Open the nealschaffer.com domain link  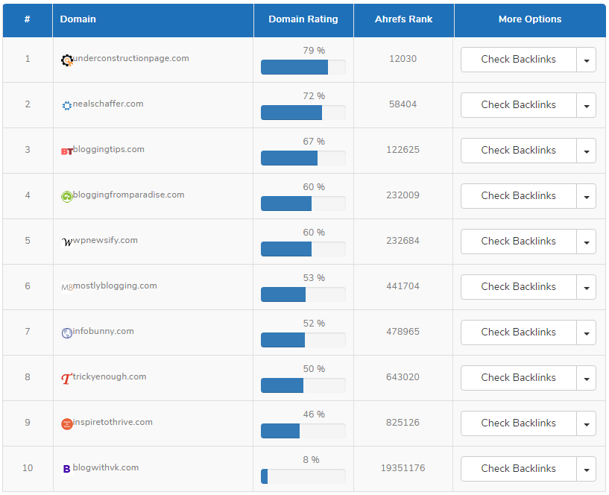point(108,104)
